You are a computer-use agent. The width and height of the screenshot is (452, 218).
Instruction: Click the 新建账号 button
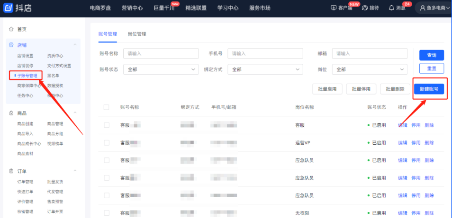(429, 89)
